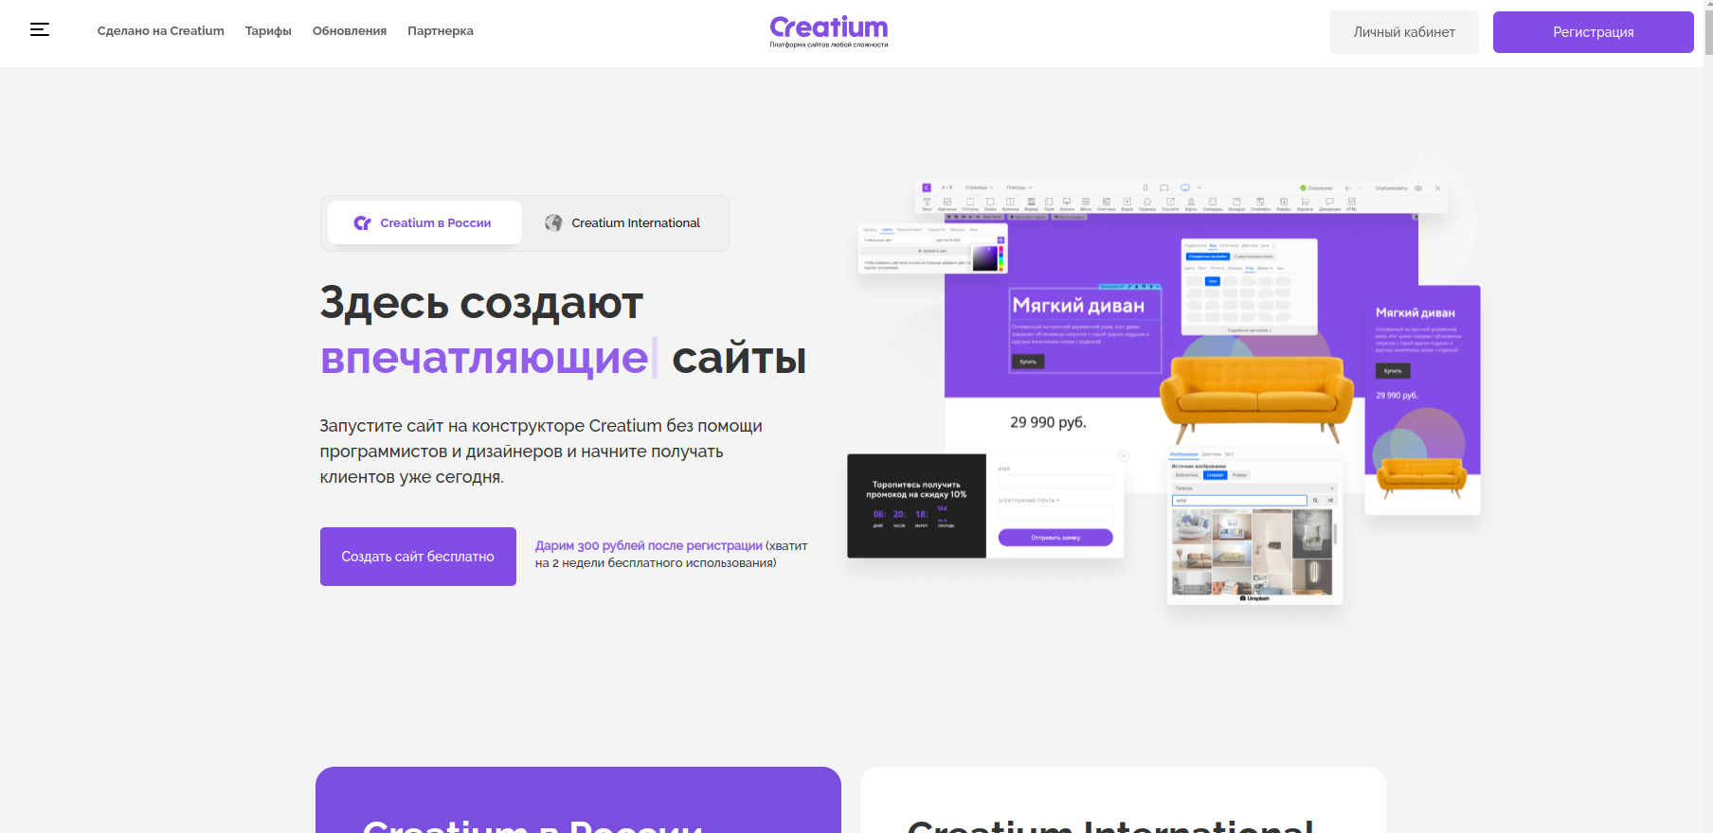Click Создать сайт бесплатно button
Image resolution: width=1713 pixels, height=833 pixels.
(418, 557)
